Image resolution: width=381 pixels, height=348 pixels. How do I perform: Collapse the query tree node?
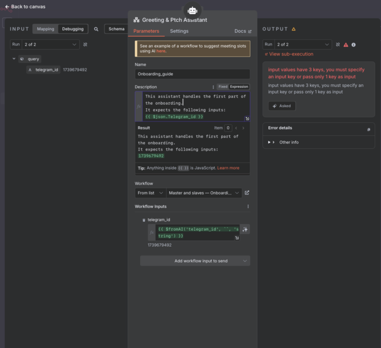tap(14, 59)
